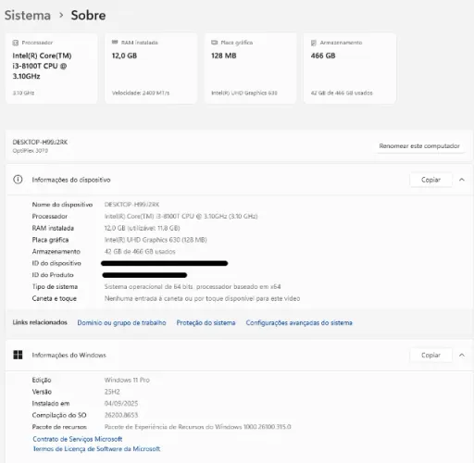474x463 pixels.
Task: Open Configurações avançadas do sistema link
Action: pyautogui.click(x=299, y=322)
